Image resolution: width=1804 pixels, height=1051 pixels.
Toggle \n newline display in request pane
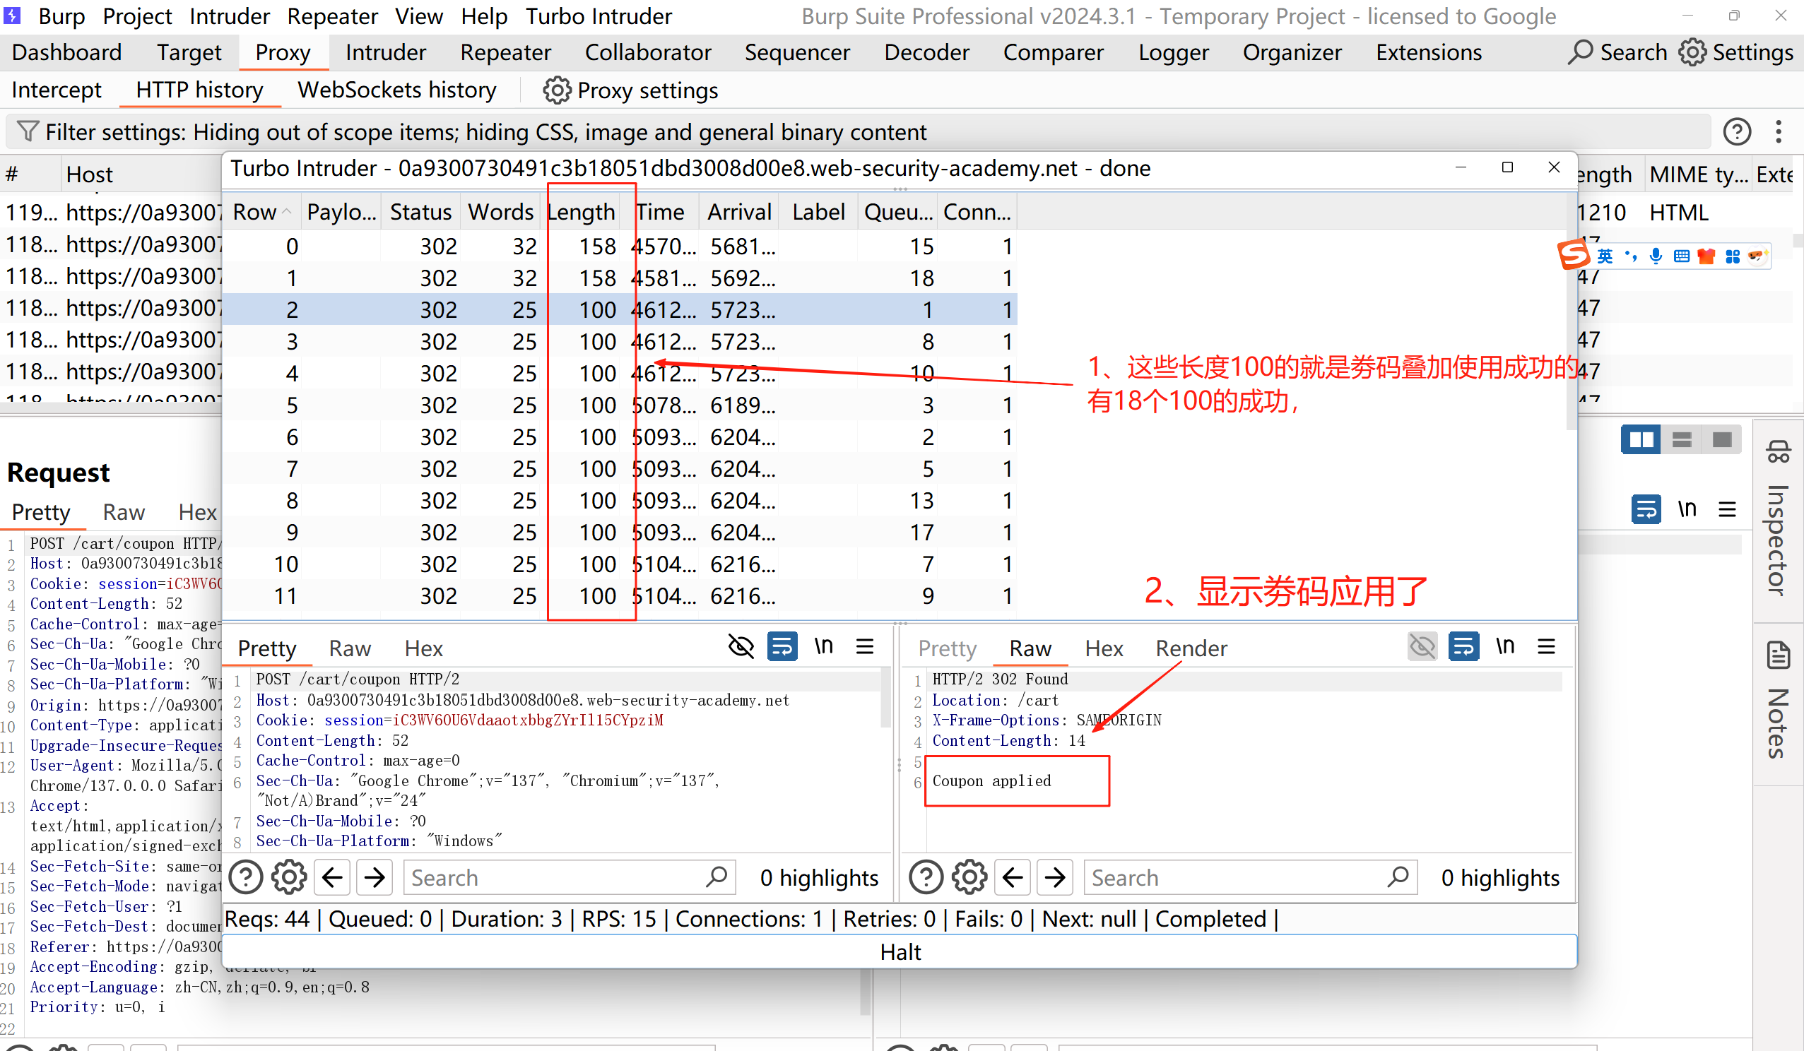[x=824, y=647]
